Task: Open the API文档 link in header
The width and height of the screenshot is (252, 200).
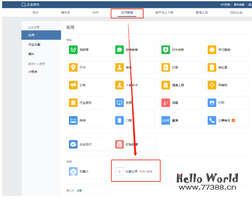Action: click(x=225, y=5)
